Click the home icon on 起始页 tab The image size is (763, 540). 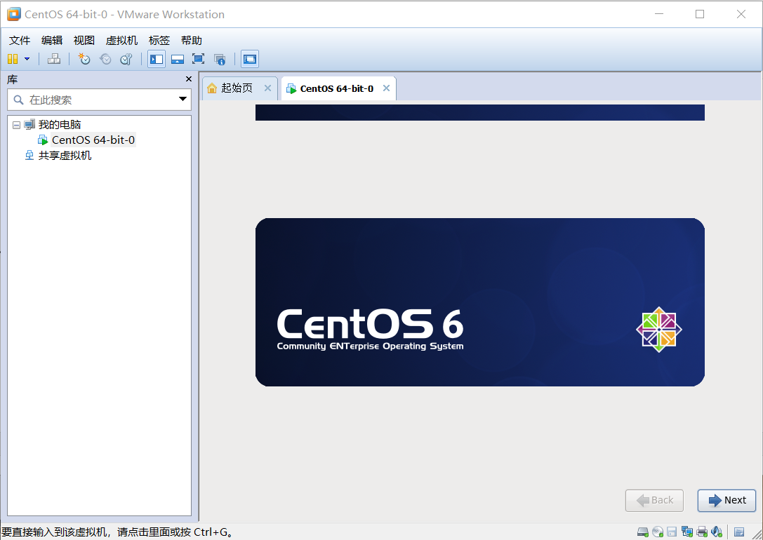[x=212, y=88]
